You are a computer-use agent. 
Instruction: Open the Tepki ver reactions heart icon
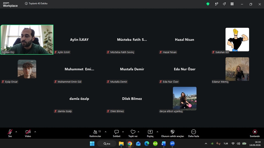pyautogui.click(x=133, y=132)
